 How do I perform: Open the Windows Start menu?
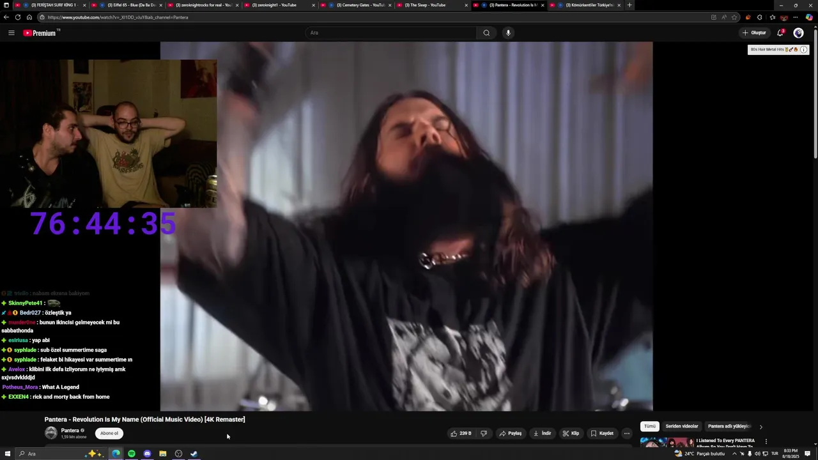[x=8, y=454]
